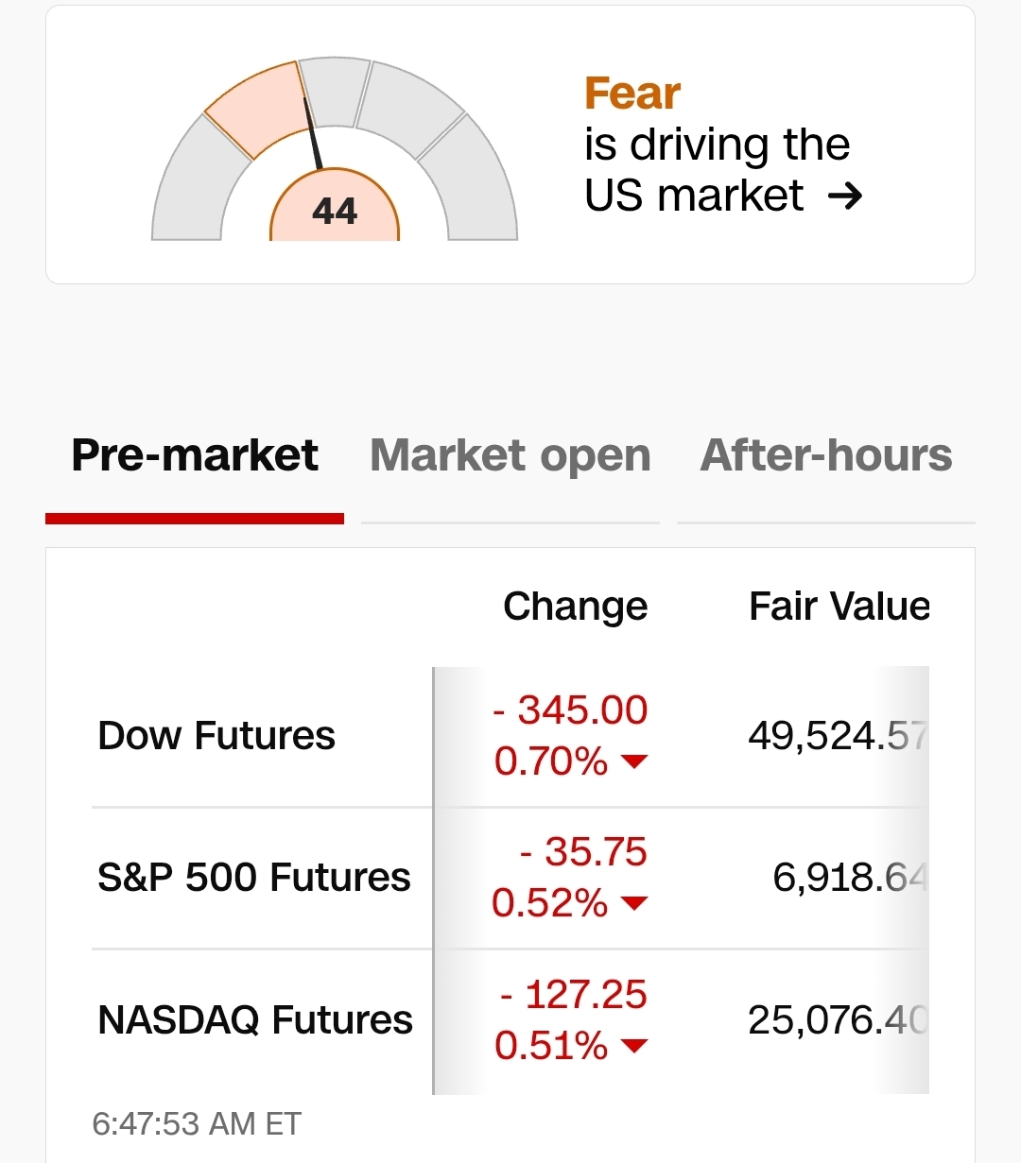Click Dow Futures fair value 49,524.57
Screen dimensions: 1021x1163
(x=839, y=736)
